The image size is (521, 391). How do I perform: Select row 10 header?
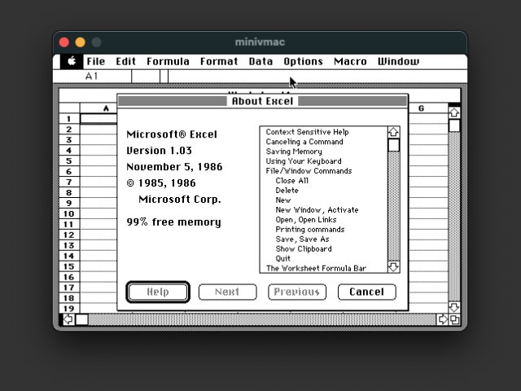click(x=69, y=213)
